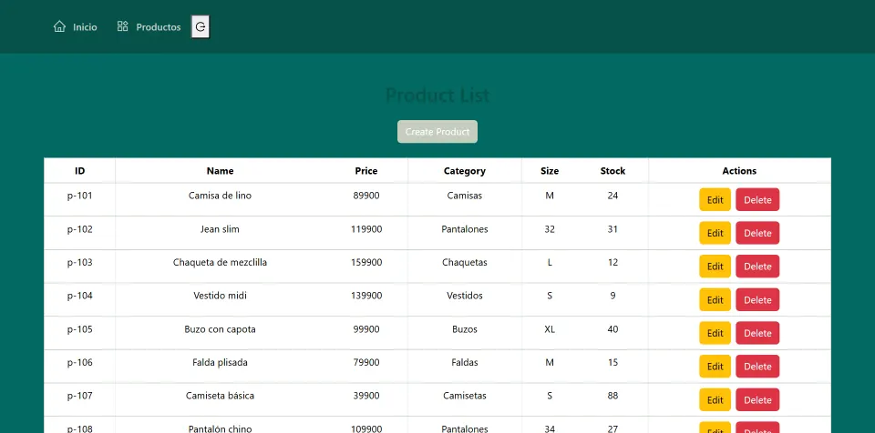Edit the Jean slim product

click(715, 233)
